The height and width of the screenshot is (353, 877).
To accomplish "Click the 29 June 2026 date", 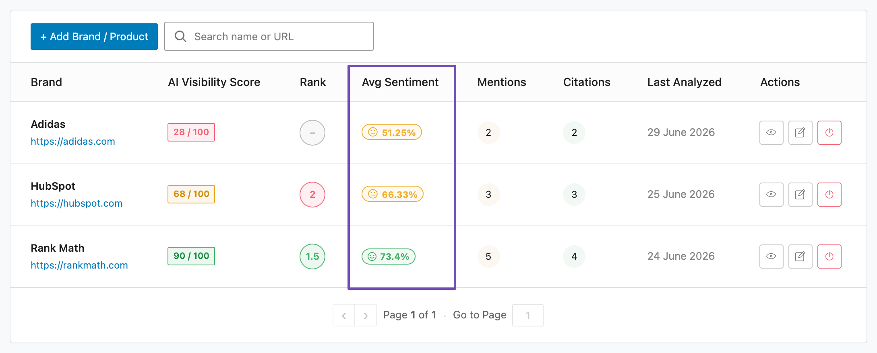I will [x=681, y=132].
